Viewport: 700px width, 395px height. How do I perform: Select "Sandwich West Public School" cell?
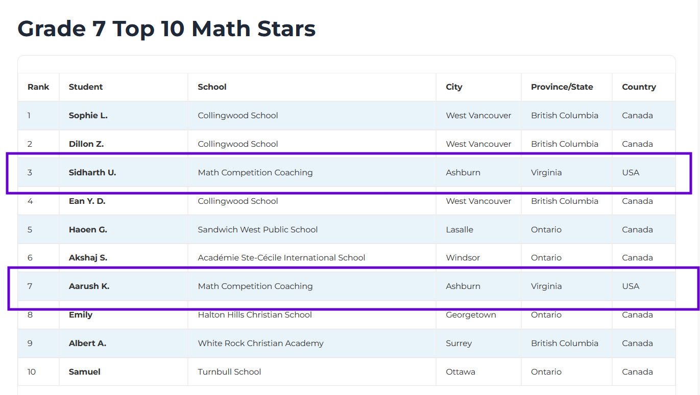(258, 229)
